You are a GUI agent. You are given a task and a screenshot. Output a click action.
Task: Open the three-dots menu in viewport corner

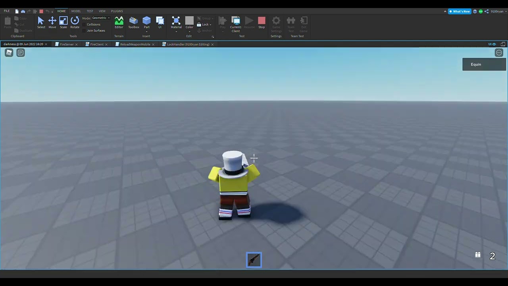(499, 52)
